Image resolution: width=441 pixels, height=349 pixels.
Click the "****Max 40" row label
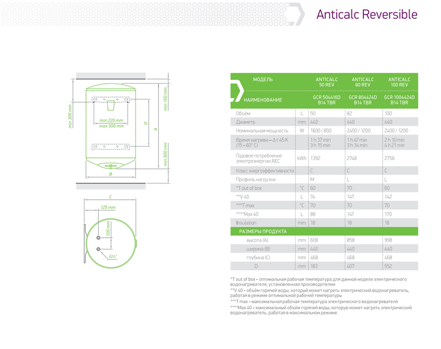[x=247, y=214]
